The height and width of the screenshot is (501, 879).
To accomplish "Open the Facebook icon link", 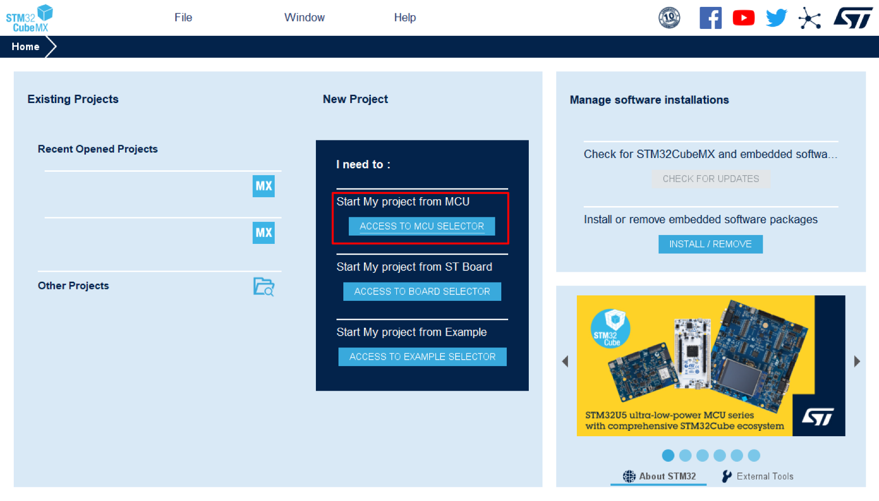I will (x=710, y=18).
